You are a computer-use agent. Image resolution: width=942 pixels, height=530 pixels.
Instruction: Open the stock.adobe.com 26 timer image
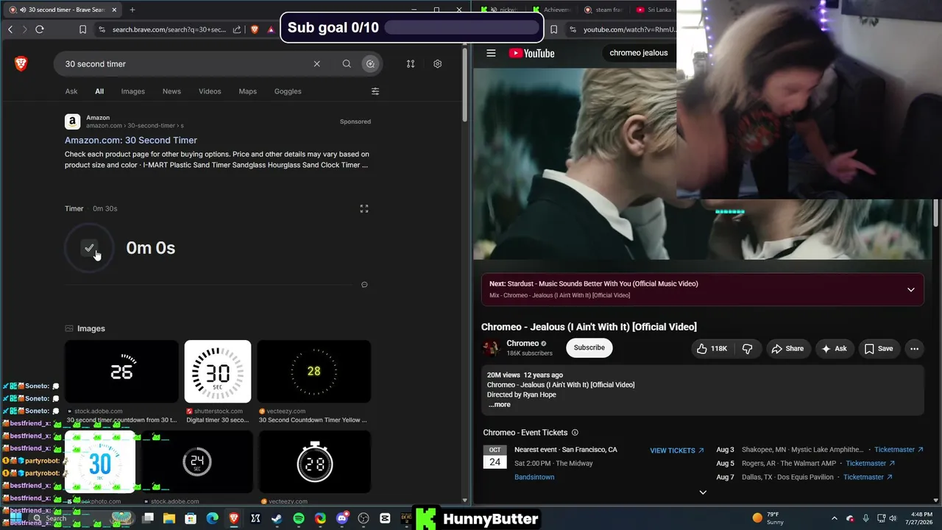coord(121,372)
